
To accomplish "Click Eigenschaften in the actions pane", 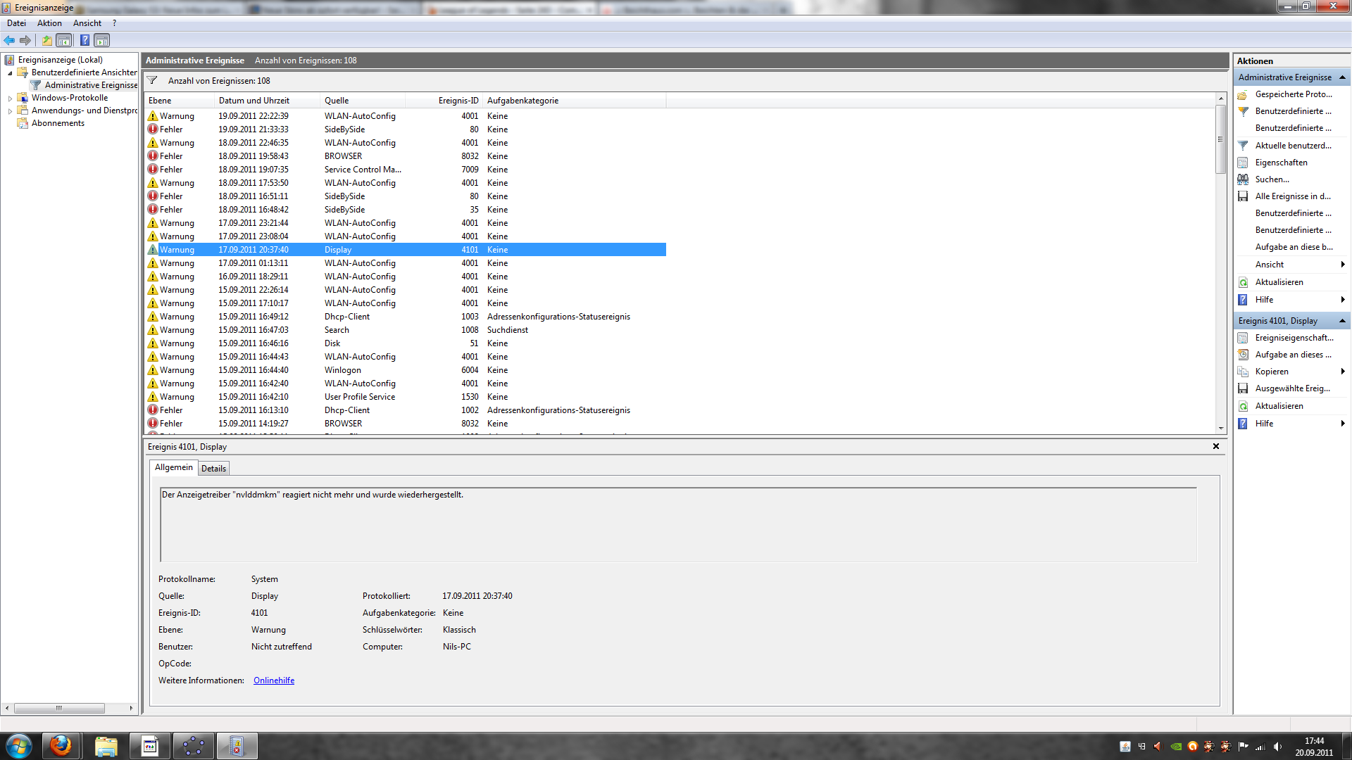I will tap(1281, 163).
